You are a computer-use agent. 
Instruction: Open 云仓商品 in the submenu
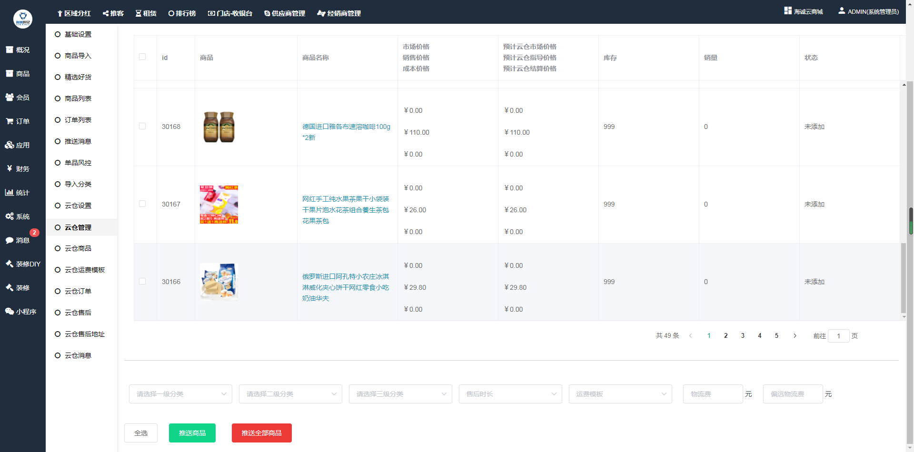[78, 248]
